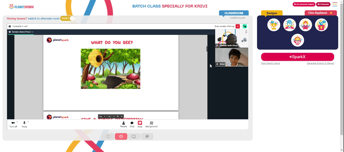
Task: Zoom out the PDF slide
Action: 114,117
